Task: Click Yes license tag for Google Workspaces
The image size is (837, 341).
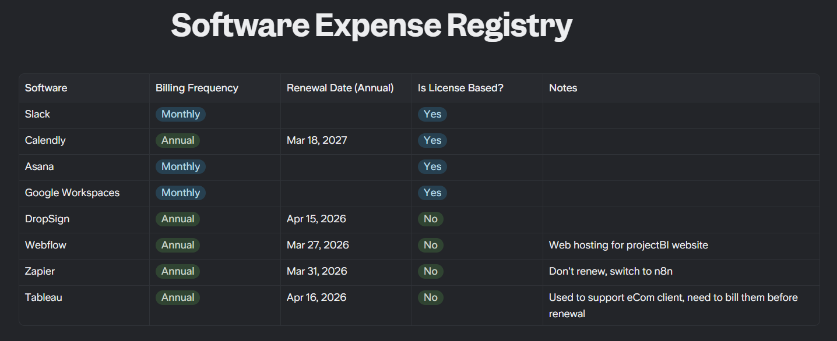Action: click(x=432, y=193)
